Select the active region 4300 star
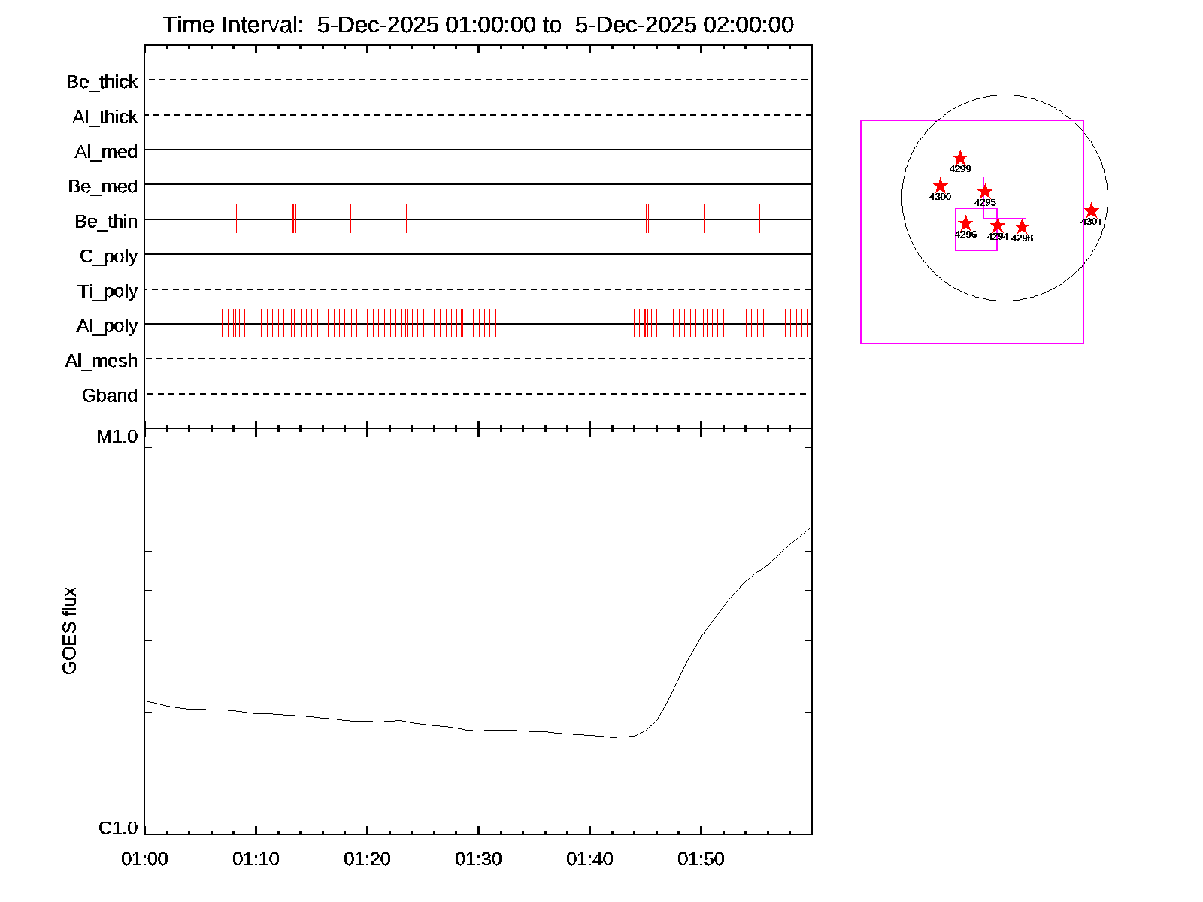This screenshot has width=1203, height=902. pyautogui.click(x=940, y=186)
